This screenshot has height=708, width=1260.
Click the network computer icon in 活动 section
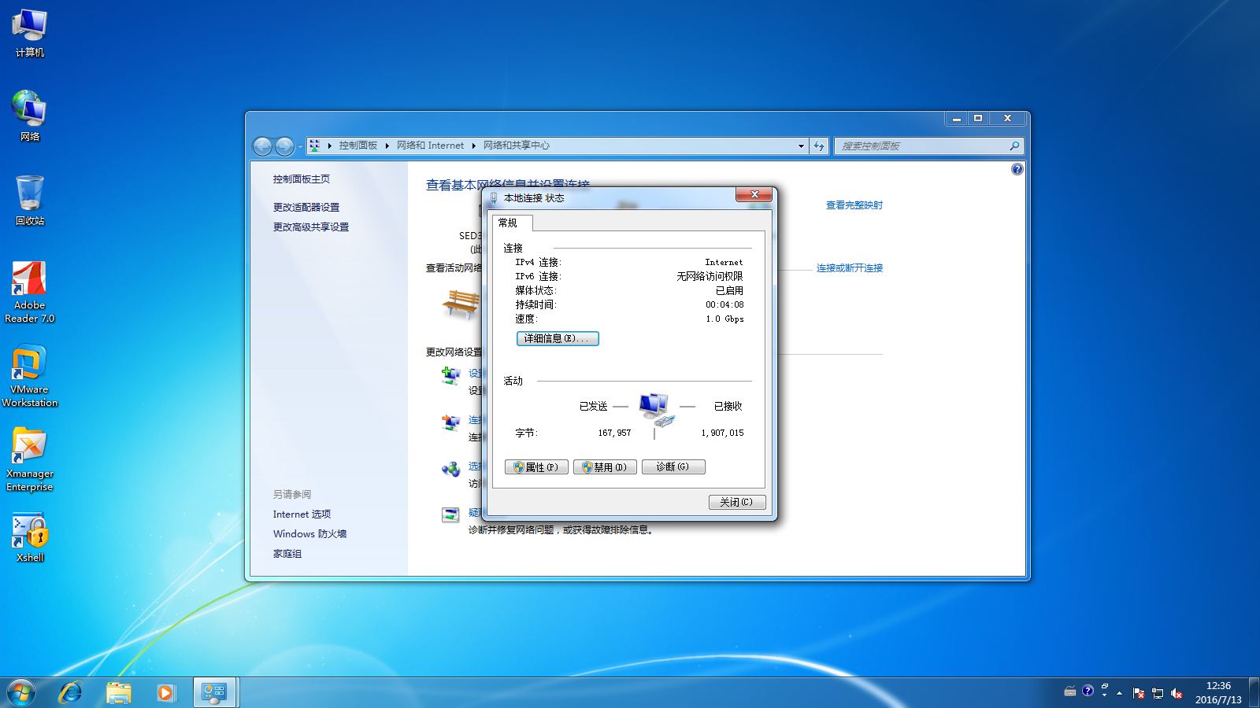(x=655, y=409)
